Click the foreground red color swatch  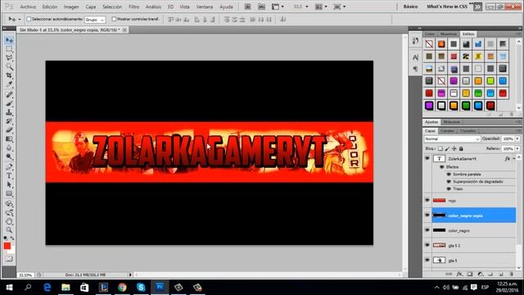(7, 246)
